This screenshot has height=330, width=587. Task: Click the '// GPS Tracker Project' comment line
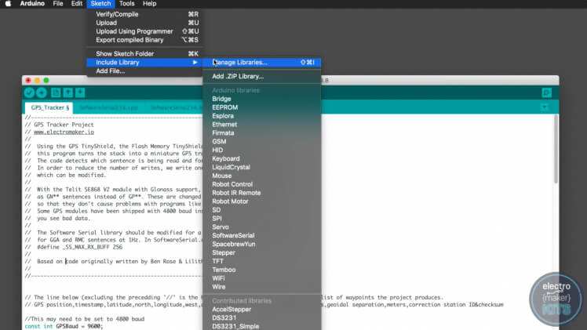(60, 125)
